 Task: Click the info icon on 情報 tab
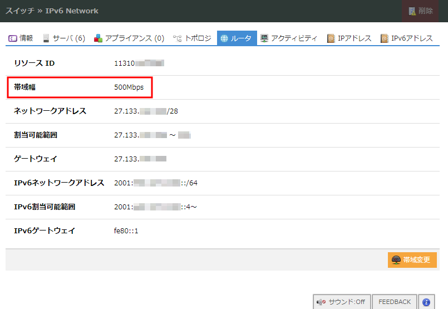click(x=13, y=38)
